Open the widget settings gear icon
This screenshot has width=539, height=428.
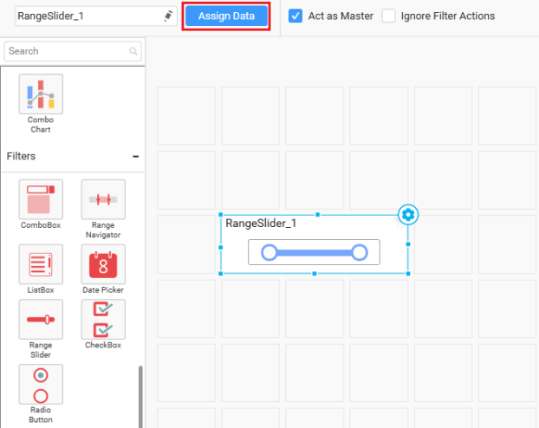tap(408, 215)
